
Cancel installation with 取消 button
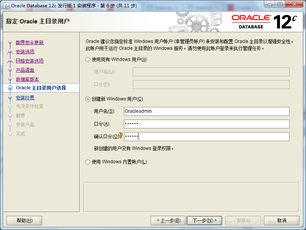coord(282,221)
